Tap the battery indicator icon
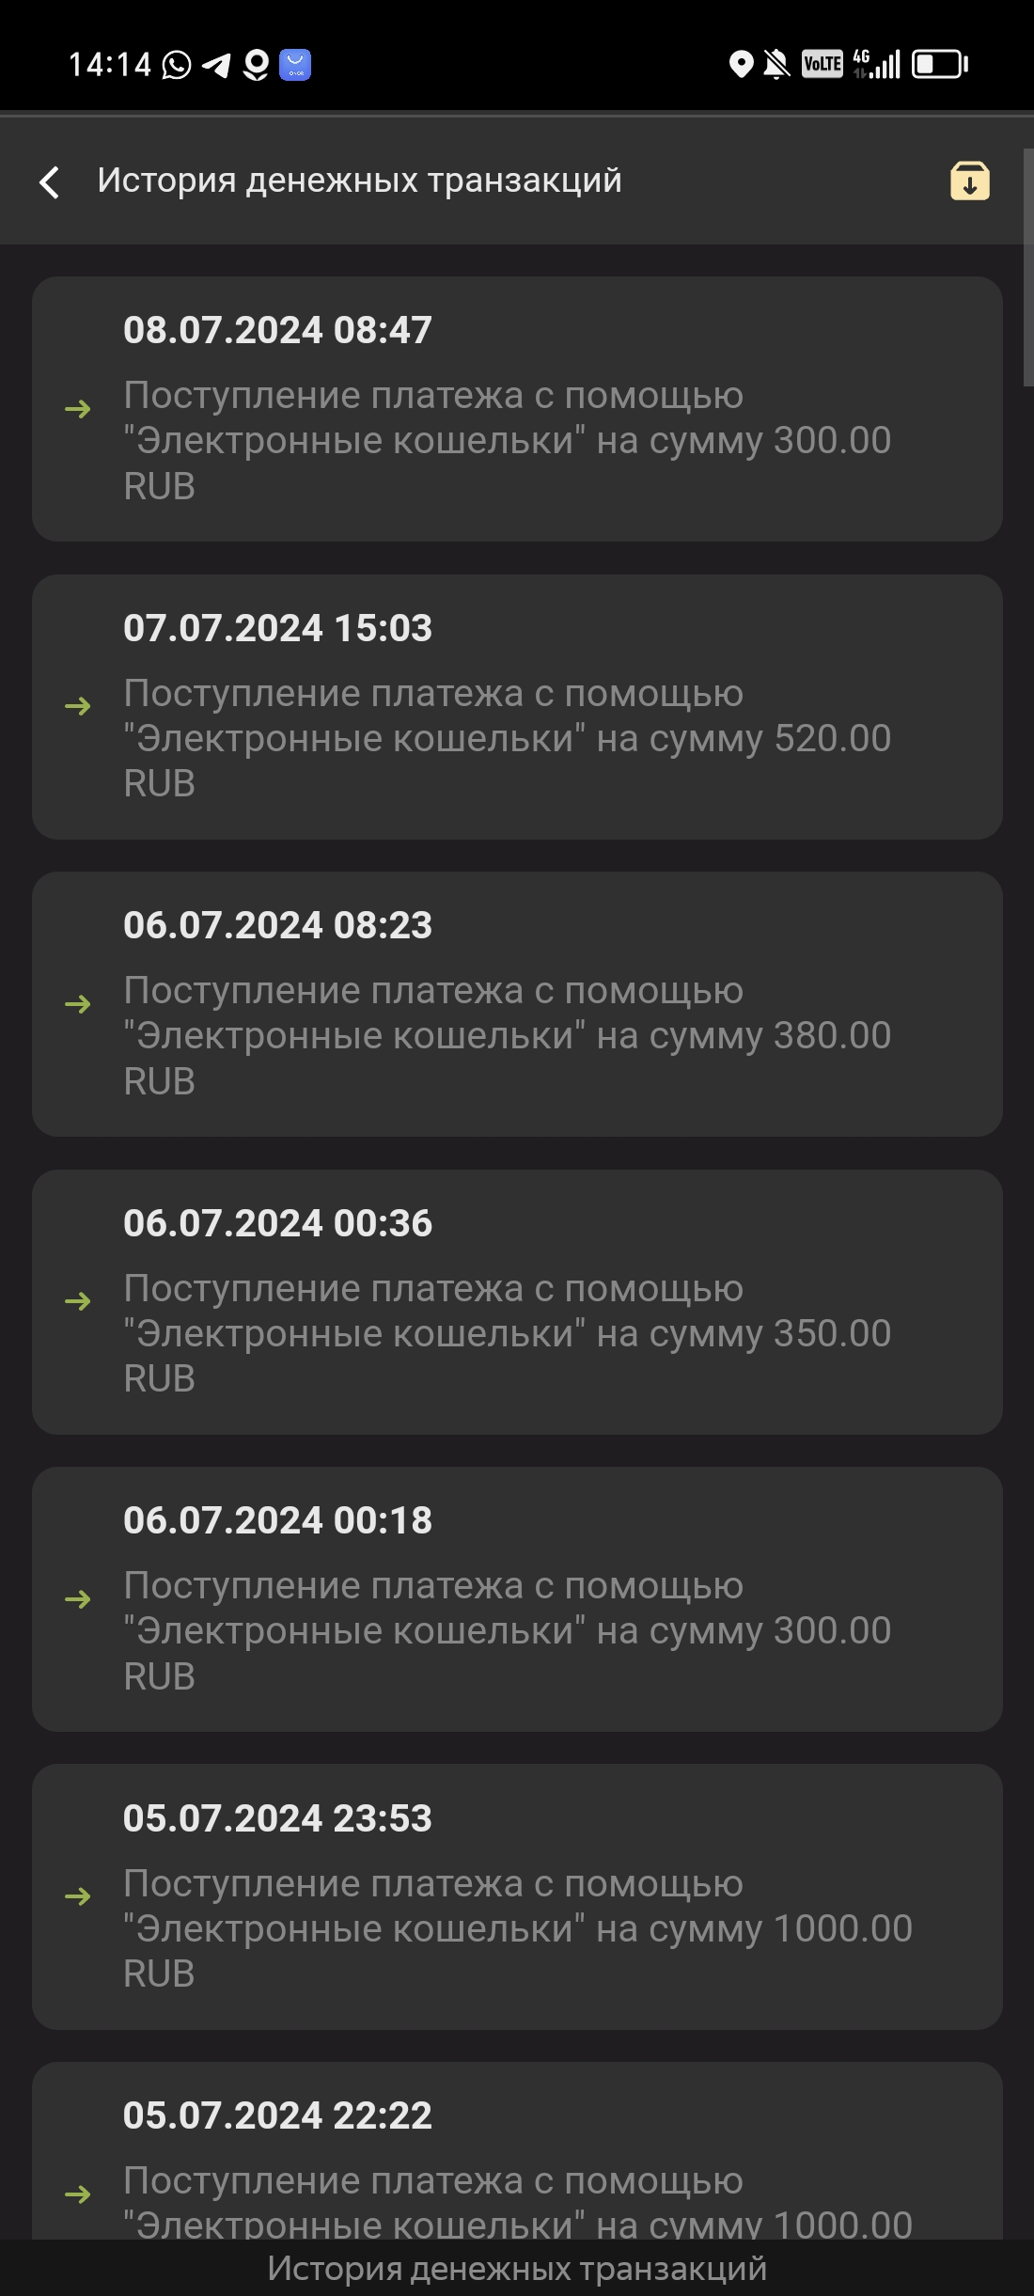Image resolution: width=1034 pixels, height=2296 pixels. (x=939, y=64)
